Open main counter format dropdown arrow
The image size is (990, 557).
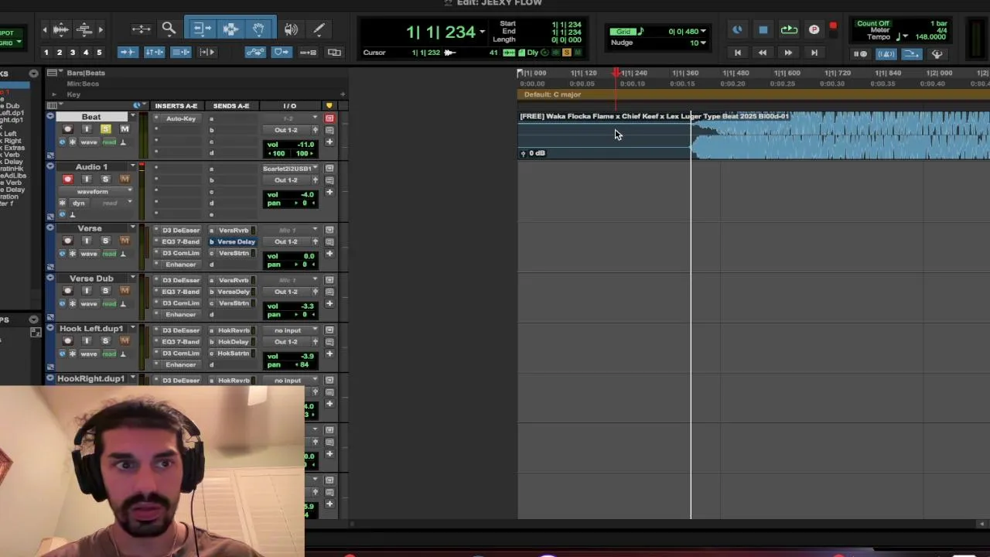pyautogui.click(x=482, y=32)
